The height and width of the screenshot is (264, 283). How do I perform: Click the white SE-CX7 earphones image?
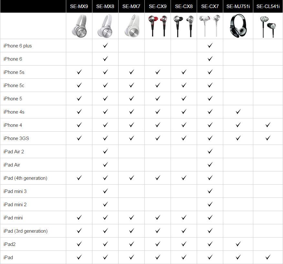tap(210, 25)
